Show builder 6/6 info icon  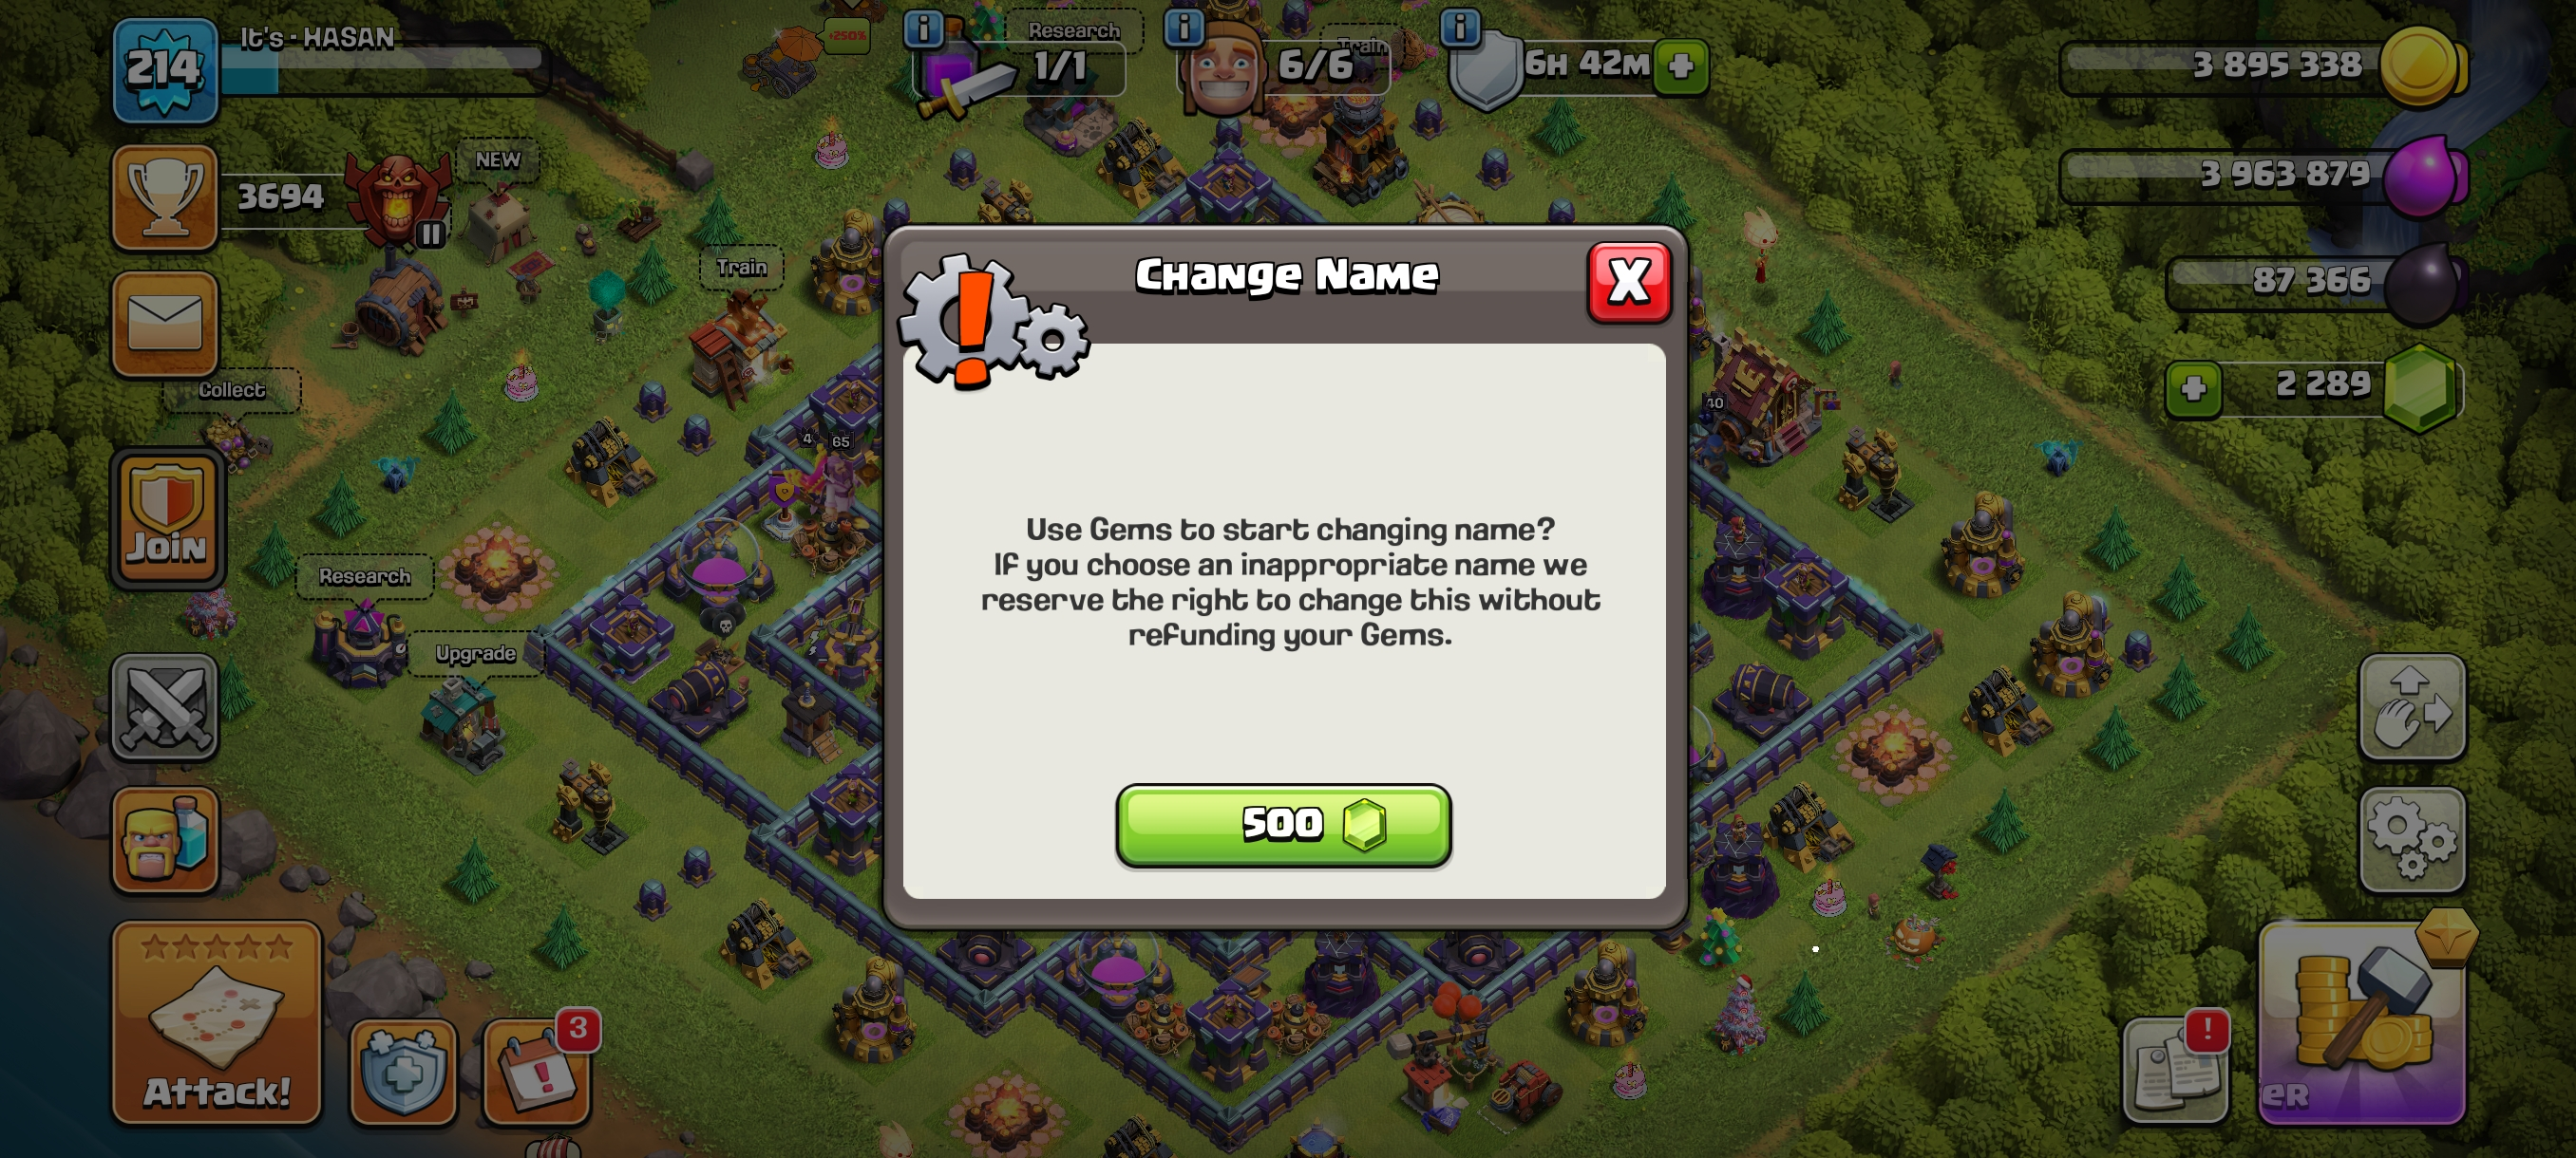[x=1184, y=27]
